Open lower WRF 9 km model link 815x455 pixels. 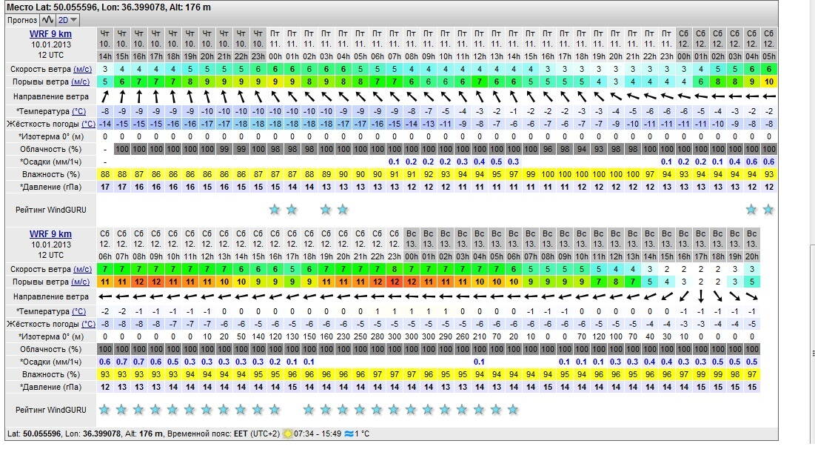pyautogui.click(x=50, y=234)
